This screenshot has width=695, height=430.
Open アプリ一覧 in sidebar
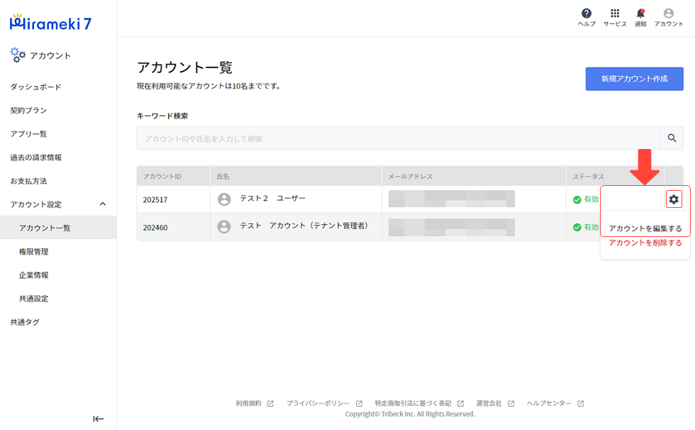(28, 134)
